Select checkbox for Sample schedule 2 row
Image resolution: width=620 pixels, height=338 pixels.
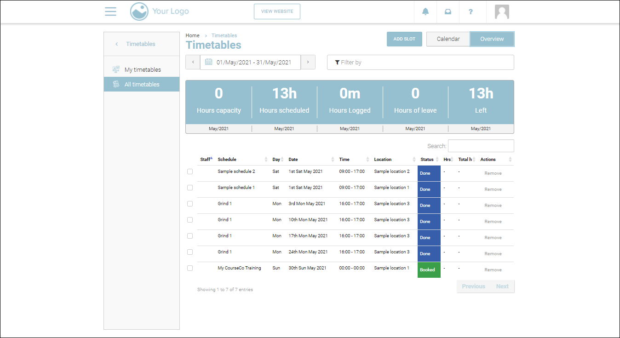click(x=190, y=172)
